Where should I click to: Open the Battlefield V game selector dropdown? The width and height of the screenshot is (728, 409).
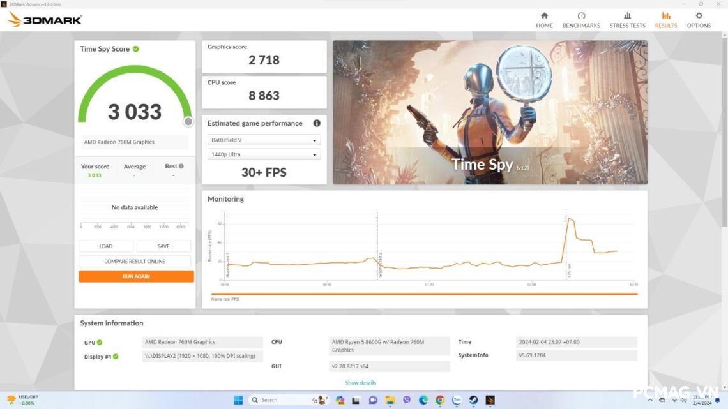coord(263,139)
